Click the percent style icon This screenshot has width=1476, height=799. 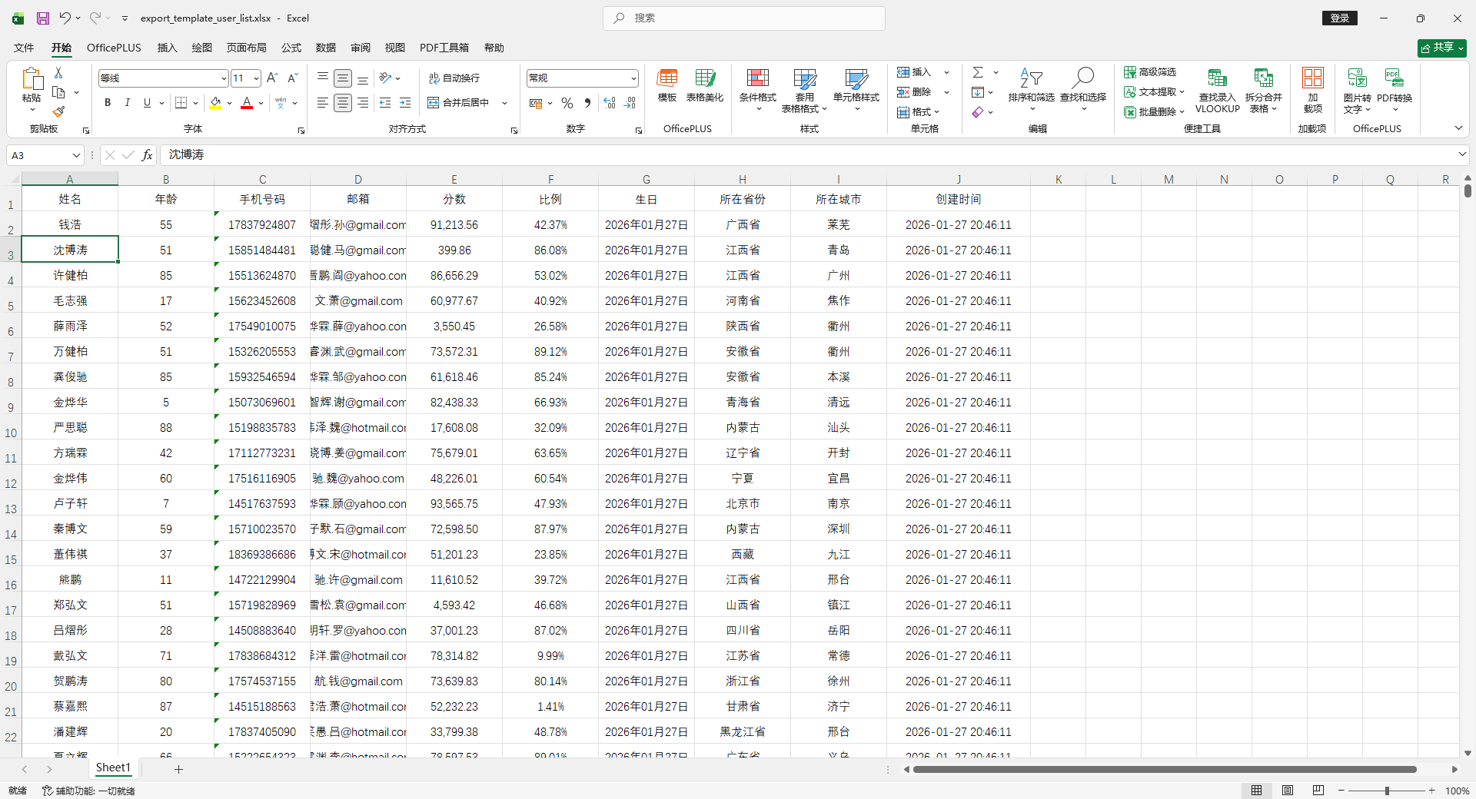click(567, 103)
